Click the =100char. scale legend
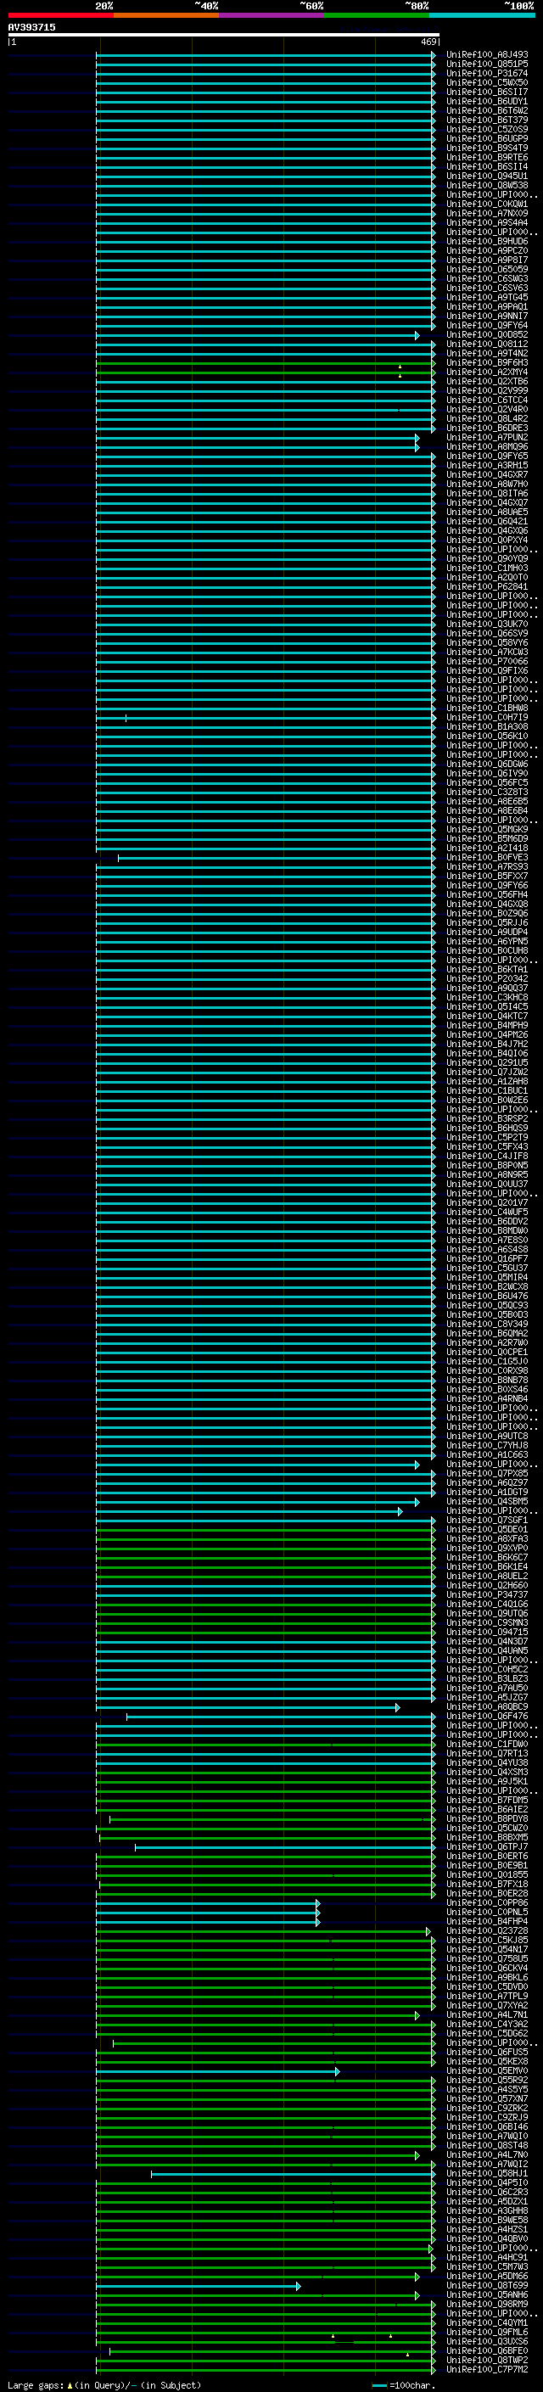The height and width of the screenshot is (2392, 543). point(403,2384)
